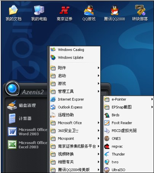Click the 启动 label
Screen dimensions: 154x173
coord(62,76)
